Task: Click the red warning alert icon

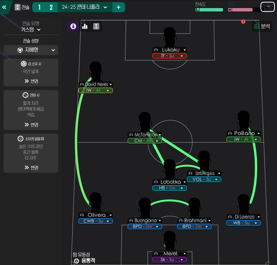Action: (x=243, y=22)
